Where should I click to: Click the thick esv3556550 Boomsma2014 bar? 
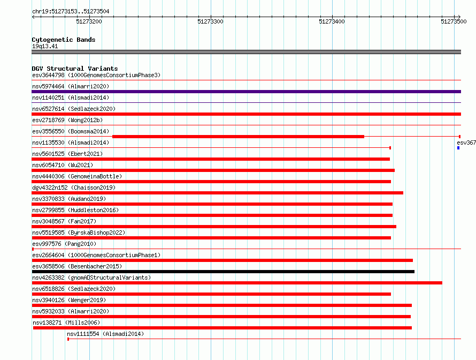(239, 137)
